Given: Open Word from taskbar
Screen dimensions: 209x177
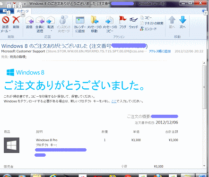Looking at the screenshot, I should (x=202, y=176).
